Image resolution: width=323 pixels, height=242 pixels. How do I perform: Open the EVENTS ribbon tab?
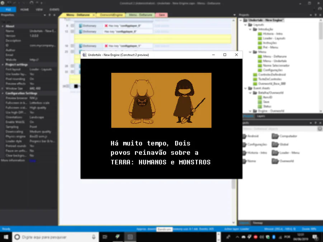55,9
